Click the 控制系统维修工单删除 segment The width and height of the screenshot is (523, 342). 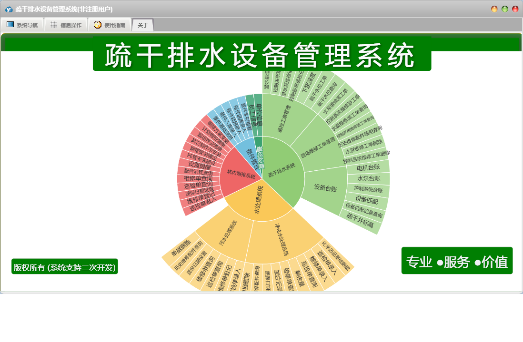366,157
